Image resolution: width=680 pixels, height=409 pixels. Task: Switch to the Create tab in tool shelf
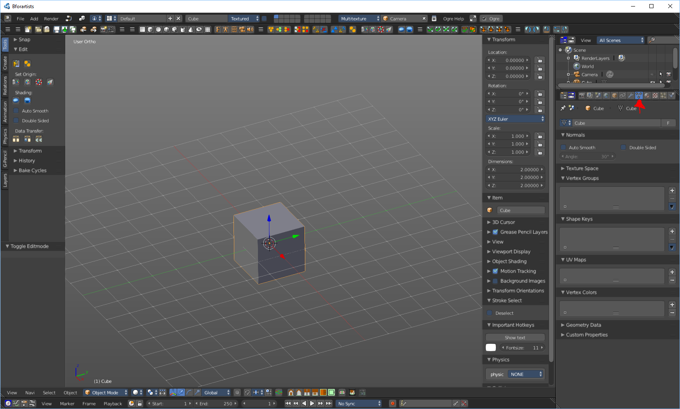5,63
